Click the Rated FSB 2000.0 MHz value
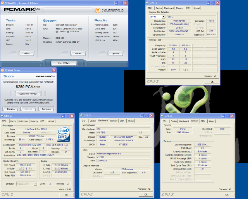This screenshot has width=248, height=199. (x=26, y=175)
